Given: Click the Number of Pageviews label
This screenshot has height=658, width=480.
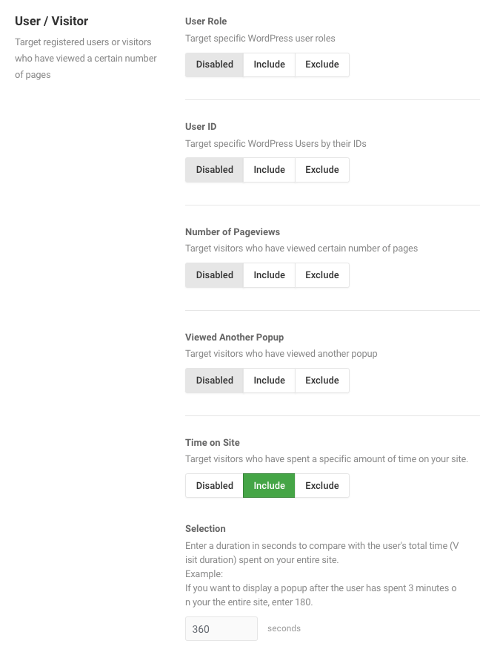Looking at the screenshot, I should click(x=233, y=232).
